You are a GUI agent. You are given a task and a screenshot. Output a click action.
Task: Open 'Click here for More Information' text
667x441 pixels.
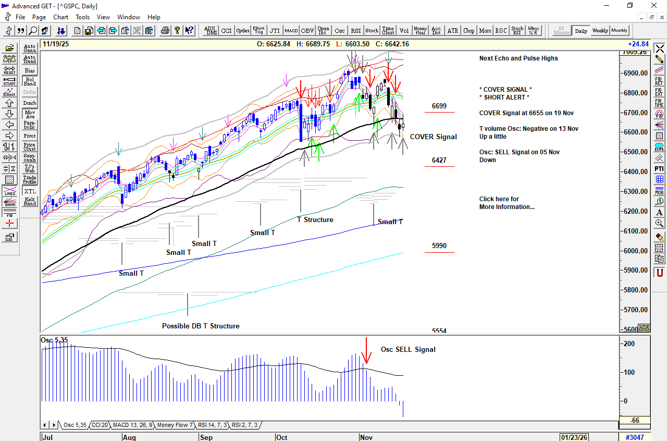(507, 203)
